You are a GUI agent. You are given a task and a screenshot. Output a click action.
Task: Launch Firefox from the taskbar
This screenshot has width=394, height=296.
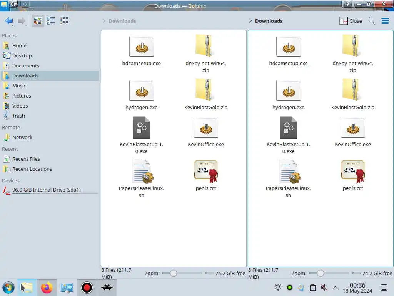pyautogui.click(x=47, y=288)
